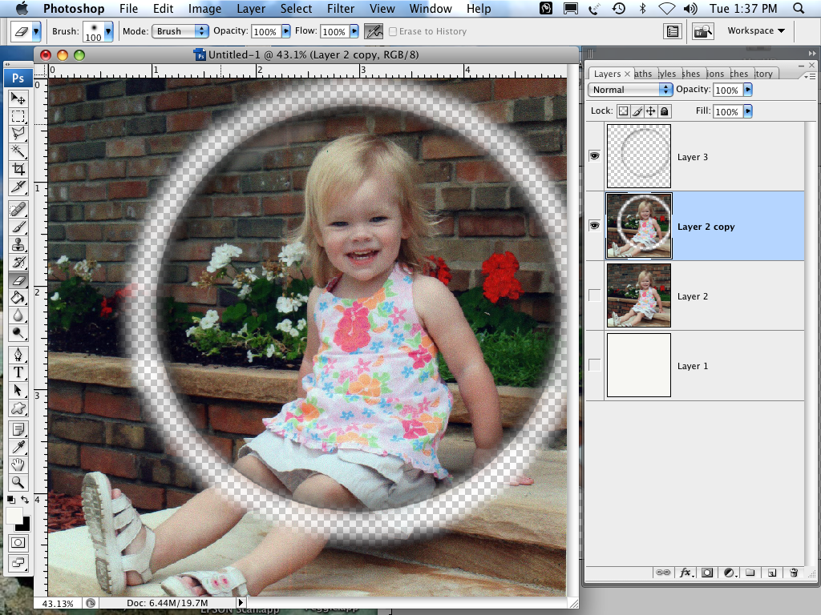Click the Delete layer trash icon
The width and height of the screenshot is (821, 615).
pos(794,573)
